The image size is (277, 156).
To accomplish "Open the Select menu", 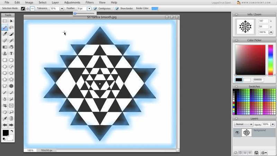I will (x=42, y=2).
